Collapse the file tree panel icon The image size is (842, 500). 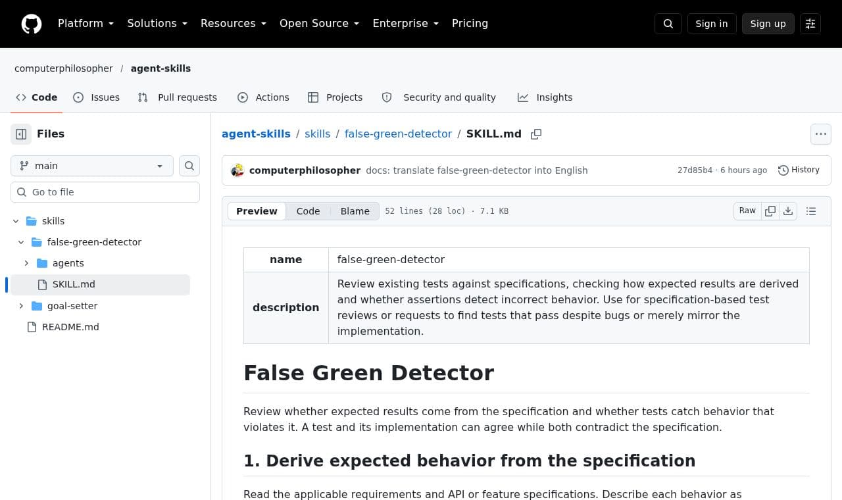coord(21,134)
